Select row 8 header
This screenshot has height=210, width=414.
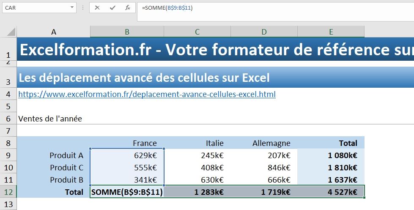(8, 143)
